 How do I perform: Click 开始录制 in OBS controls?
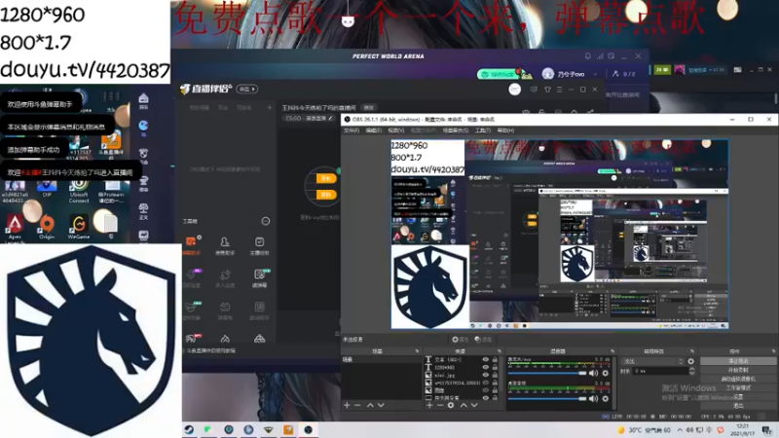(738, 370)
